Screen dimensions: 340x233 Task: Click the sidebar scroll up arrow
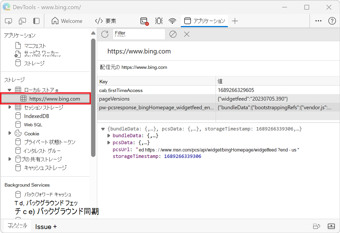click(x=93, y=33)
